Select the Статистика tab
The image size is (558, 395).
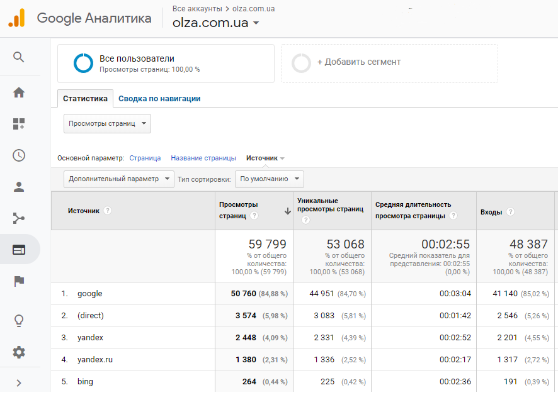tap(86, 99)
